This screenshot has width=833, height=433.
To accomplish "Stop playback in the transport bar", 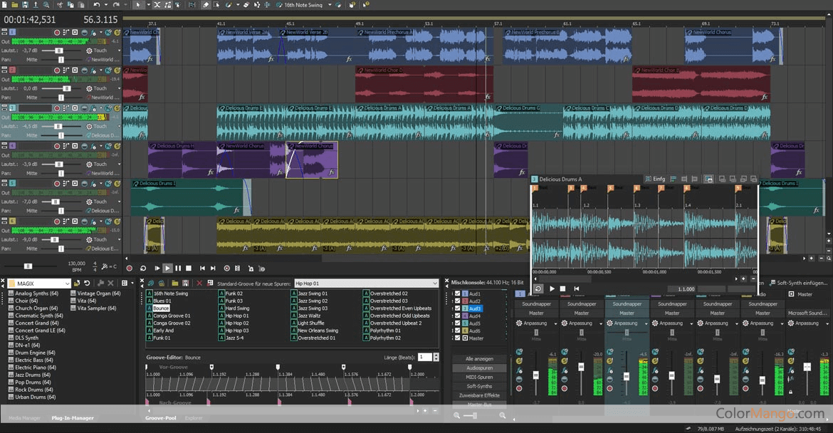I will (189, 268).
